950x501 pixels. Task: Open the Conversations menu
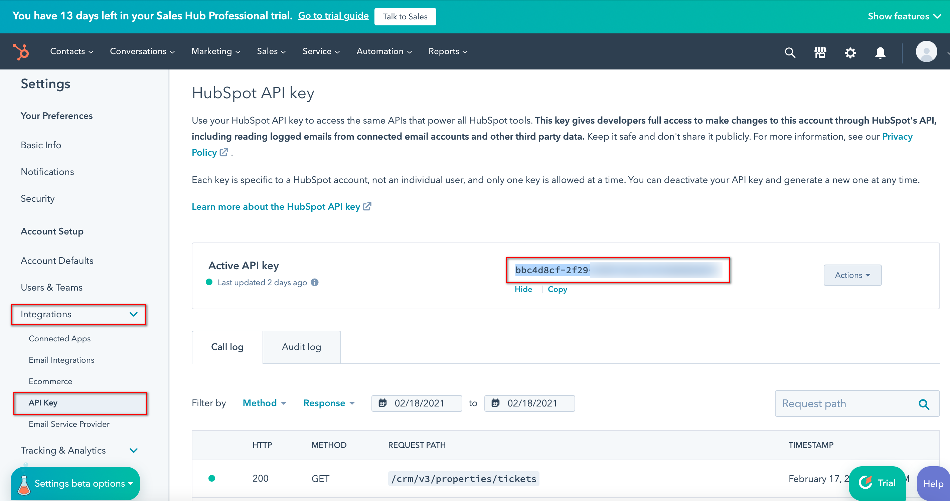pos(142,52)
